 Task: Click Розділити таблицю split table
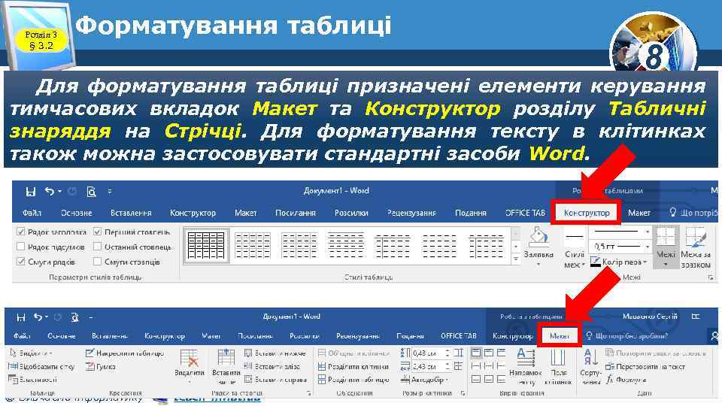coord(353,380)
